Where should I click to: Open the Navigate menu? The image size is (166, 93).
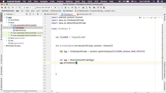coord(44,1)
